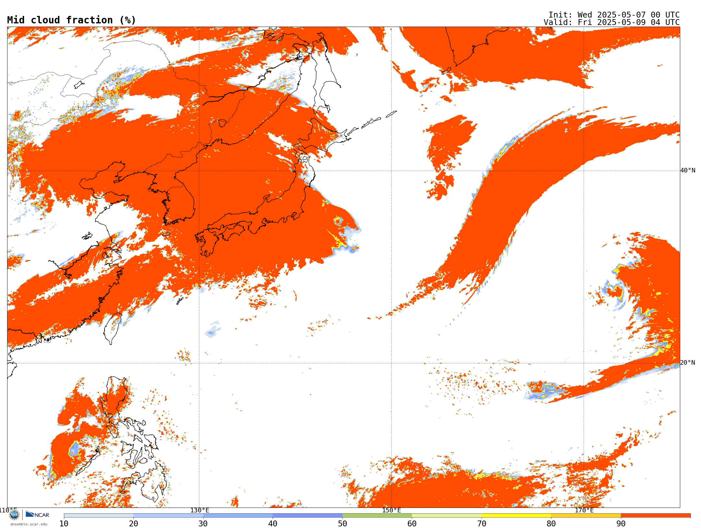This screenshot has height=528, width=701.
Task: Click the colorbar tick label 40
Action: point(273,524)
